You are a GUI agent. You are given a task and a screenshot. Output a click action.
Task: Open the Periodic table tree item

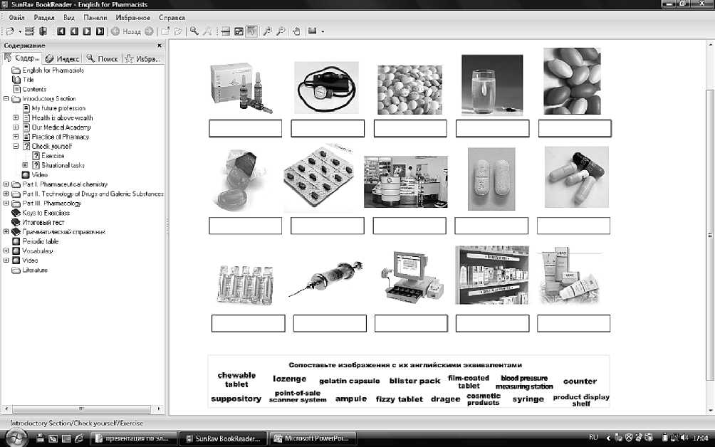click(x=40, y=241)
